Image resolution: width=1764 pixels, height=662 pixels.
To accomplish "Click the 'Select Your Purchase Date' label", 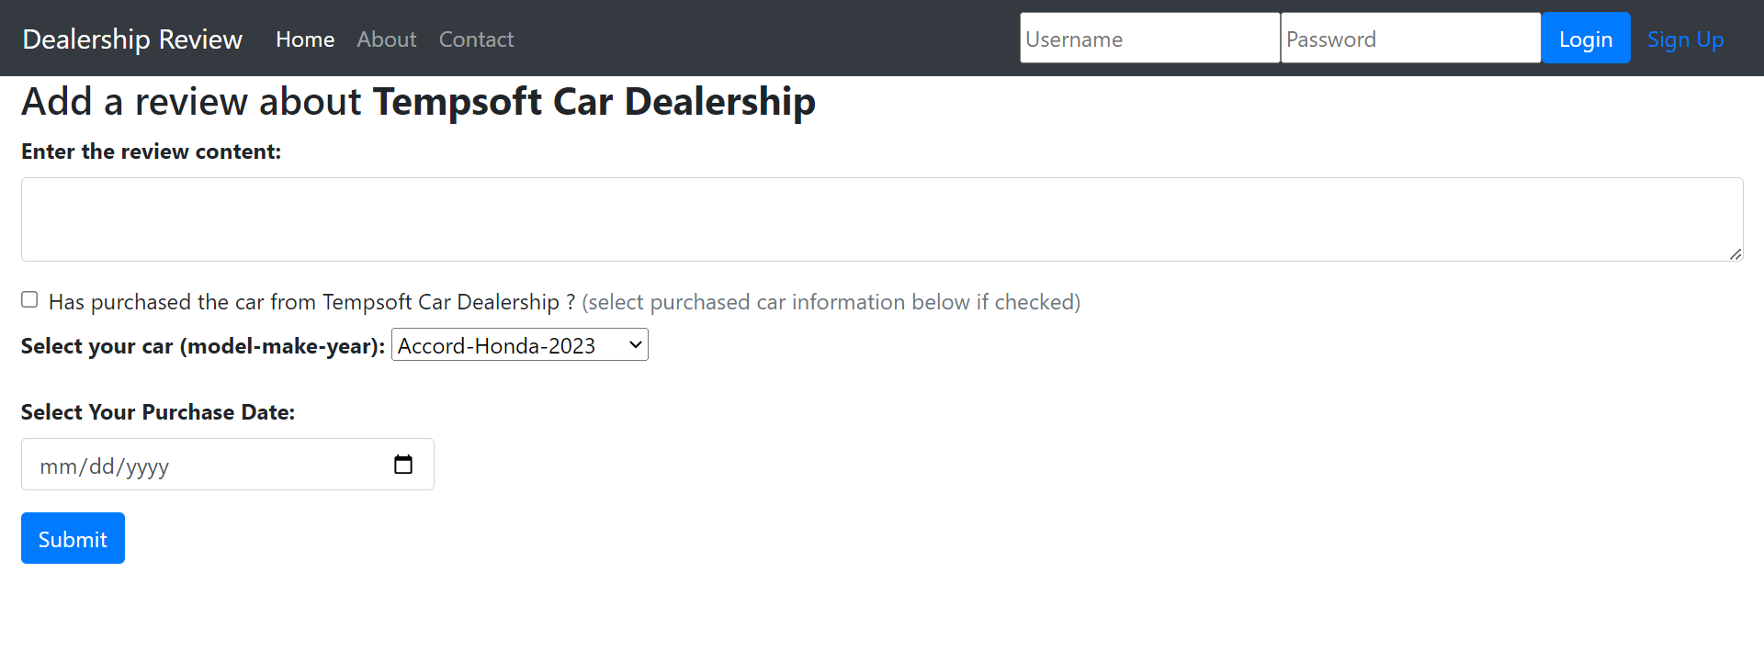I will click(x=158, y=412).
